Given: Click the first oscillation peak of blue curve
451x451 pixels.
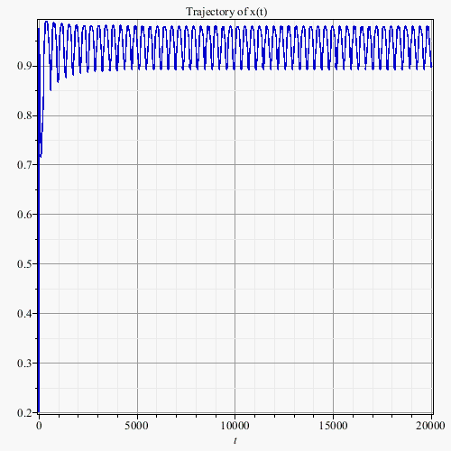Looking at the screenshot, I should 46,22.
